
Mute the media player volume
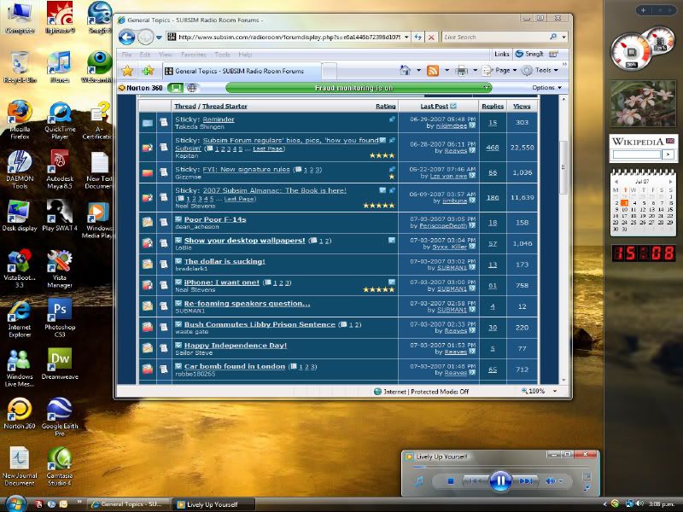pyautogui.click(x=550, y=481)
